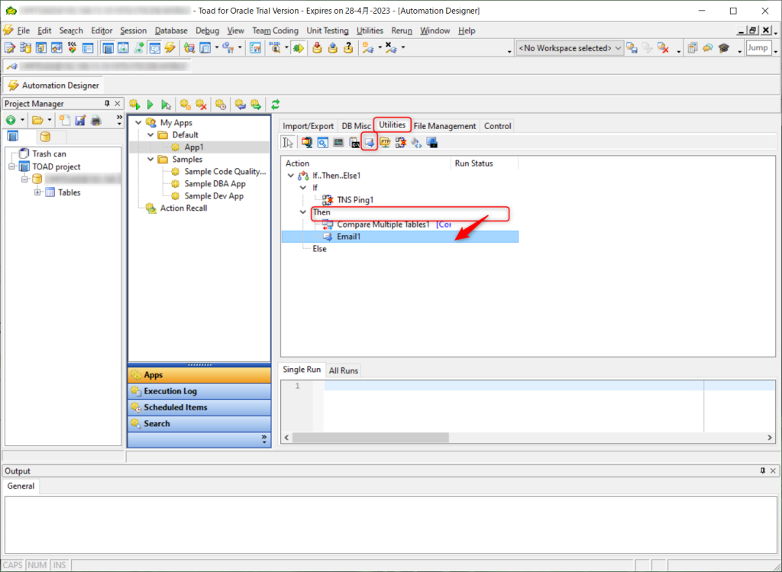Click into the Jump search field
This screenshot has width=782, height=572.
(758, 48)
